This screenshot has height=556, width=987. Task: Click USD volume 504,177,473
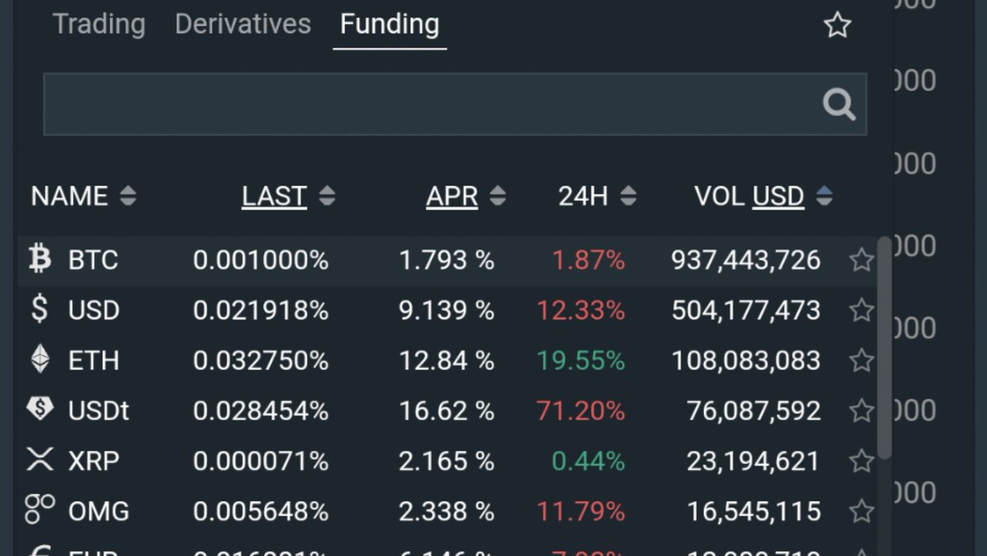pyautogui.click(x=746, y=310)
